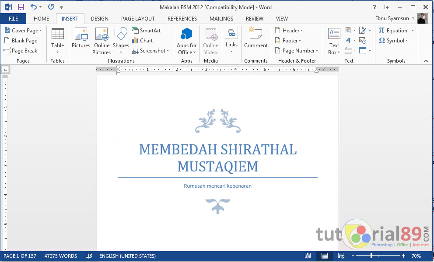Click the Text Box icon
This screenshot has height=262, width=434.
pos(334,34)
